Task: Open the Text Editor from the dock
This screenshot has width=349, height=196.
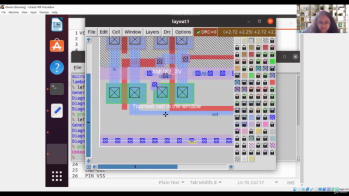Action: [x=57, y=111]
